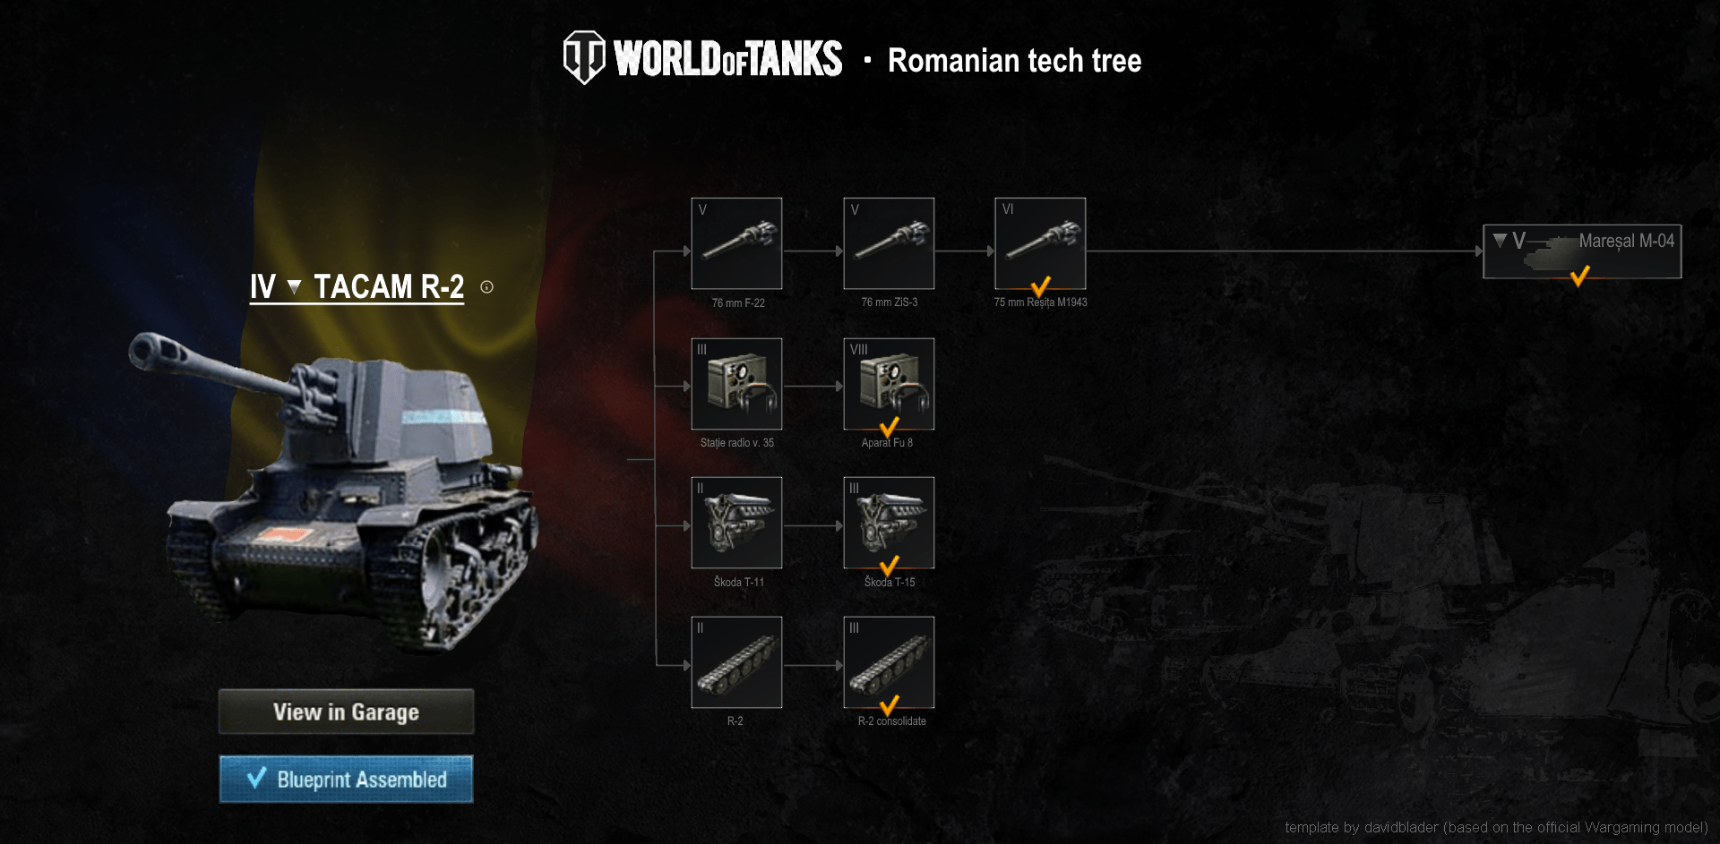The image size is (1720, 844).
Task: Select the Škoda T-15 engine module
Action: click(x=889, y=523)
